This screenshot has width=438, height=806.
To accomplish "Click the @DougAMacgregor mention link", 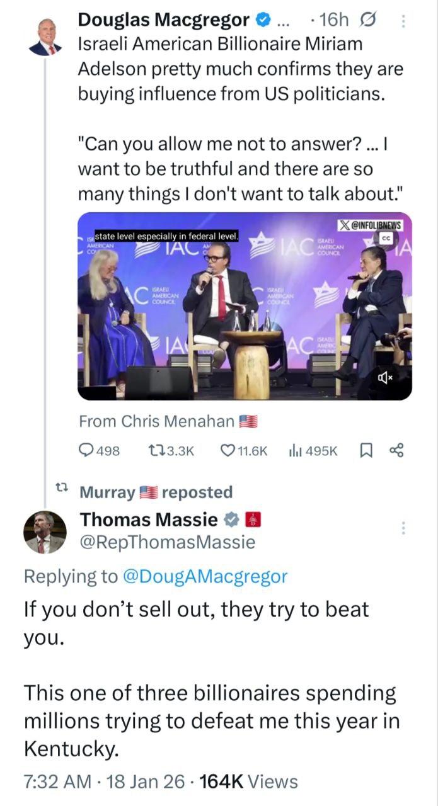I will [x=205, y=576].
